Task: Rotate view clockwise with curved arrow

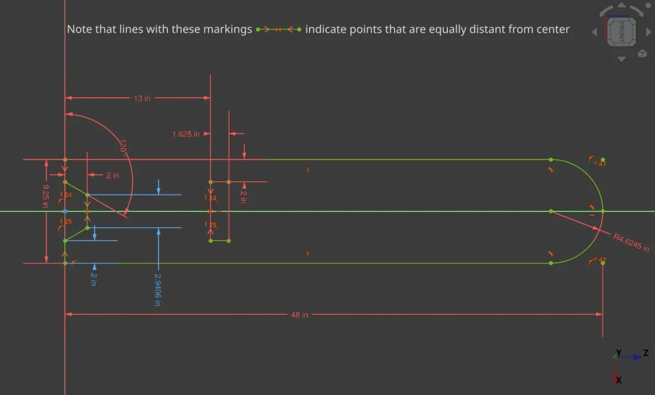Action: tap(639, 11)
